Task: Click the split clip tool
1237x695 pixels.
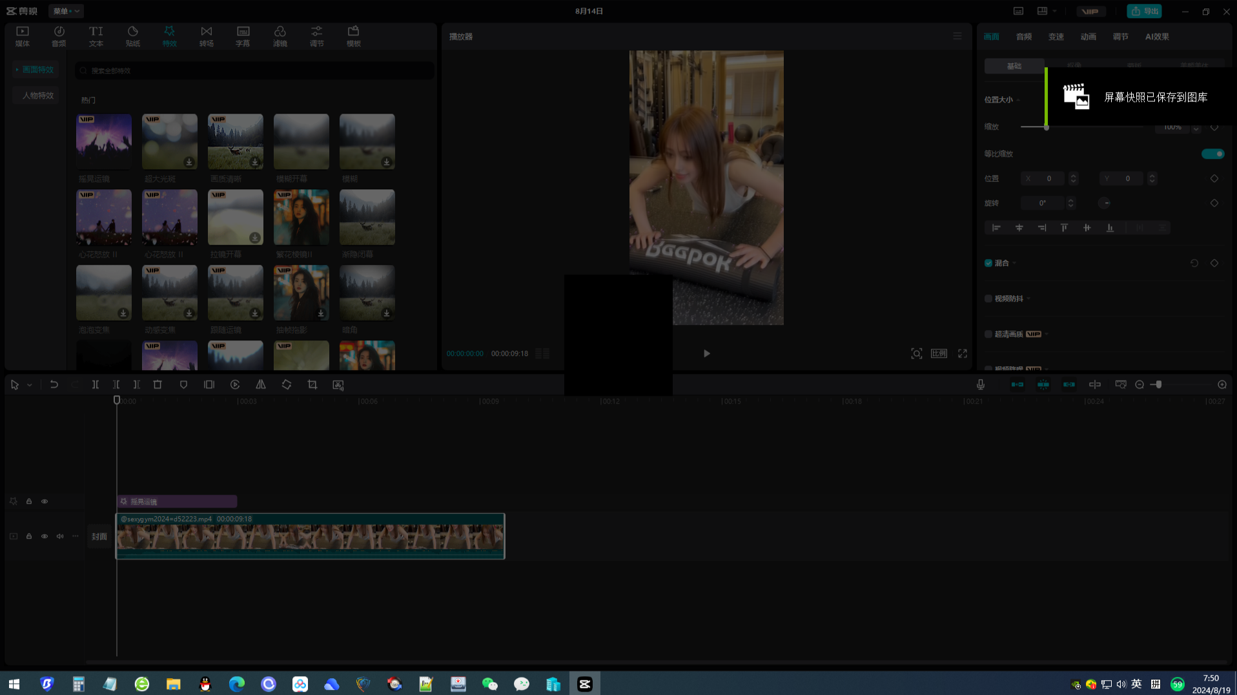Action: point(96,384)
